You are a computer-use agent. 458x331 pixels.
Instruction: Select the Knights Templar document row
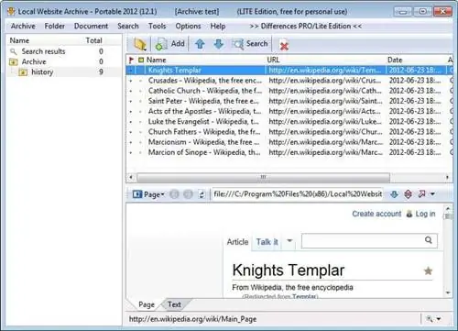point(289,71)
